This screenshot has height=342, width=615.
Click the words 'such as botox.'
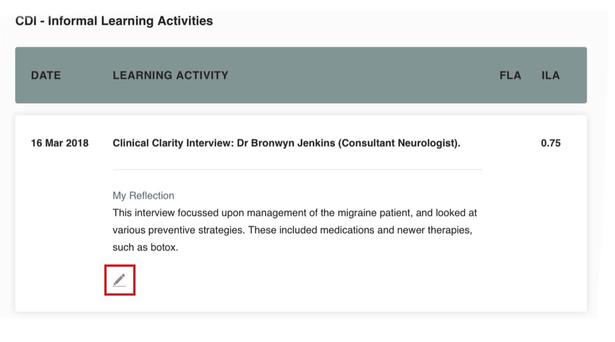[145, 248]
